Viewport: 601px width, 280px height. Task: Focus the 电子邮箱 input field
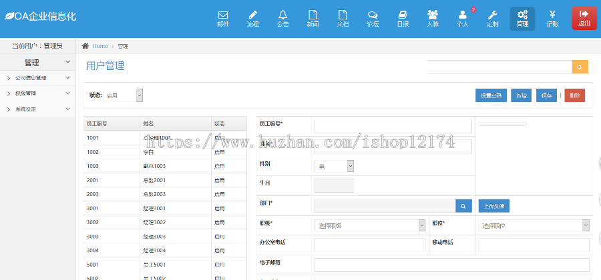click(452, 265)
